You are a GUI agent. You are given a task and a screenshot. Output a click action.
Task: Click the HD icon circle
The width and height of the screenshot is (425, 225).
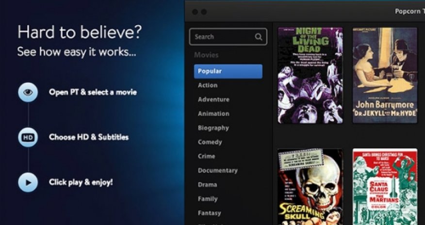point(28,137)
